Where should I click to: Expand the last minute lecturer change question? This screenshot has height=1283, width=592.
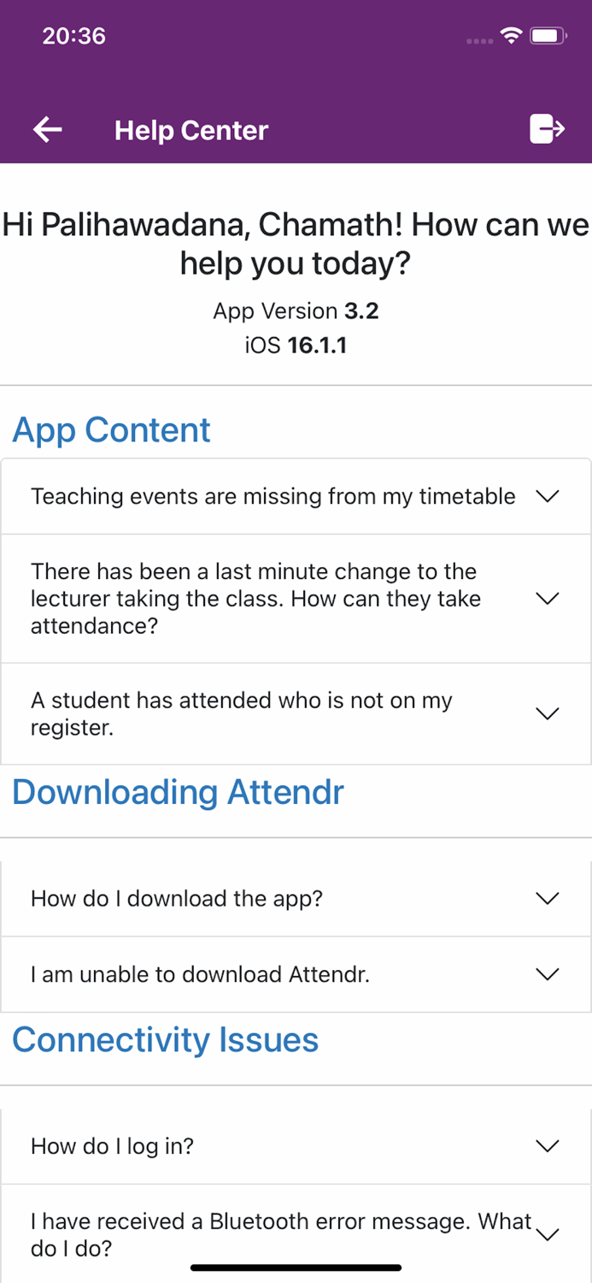pyautogui.click(x=296, y=598)
